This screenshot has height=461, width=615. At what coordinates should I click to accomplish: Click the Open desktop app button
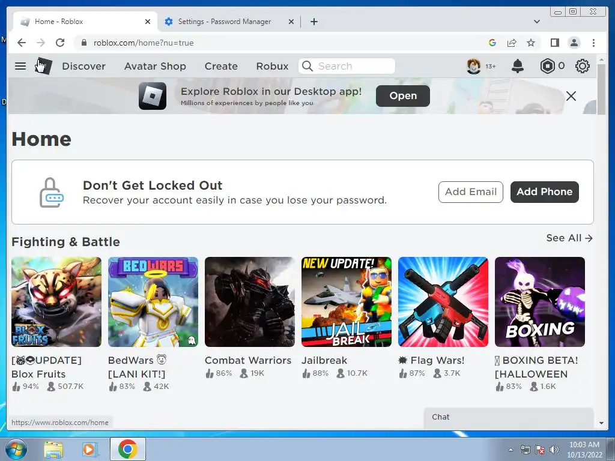(403, 96)
